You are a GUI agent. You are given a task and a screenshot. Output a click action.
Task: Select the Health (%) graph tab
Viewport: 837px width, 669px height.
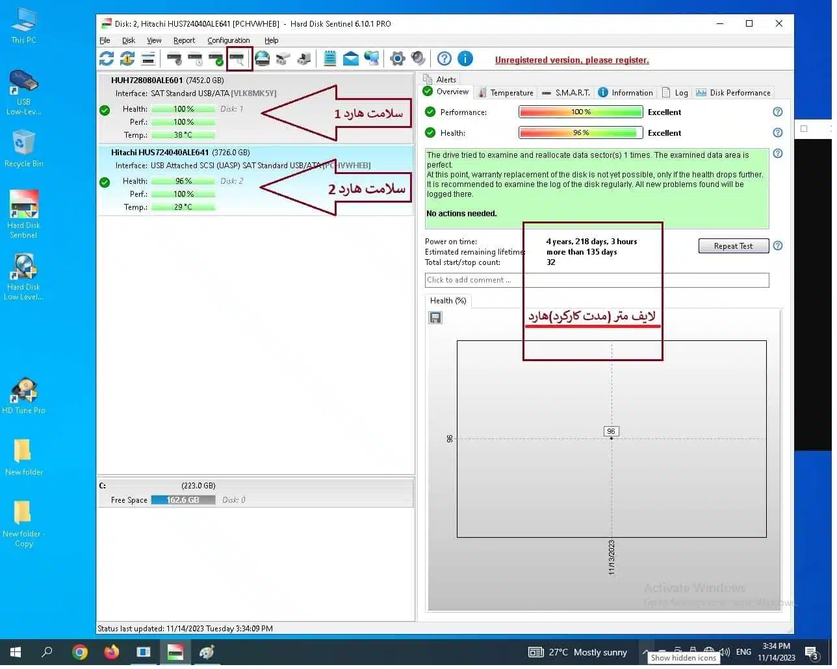coord(448,301)
